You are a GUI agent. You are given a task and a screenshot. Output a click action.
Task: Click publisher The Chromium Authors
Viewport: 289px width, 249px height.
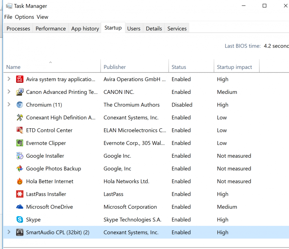click(131, 105)
